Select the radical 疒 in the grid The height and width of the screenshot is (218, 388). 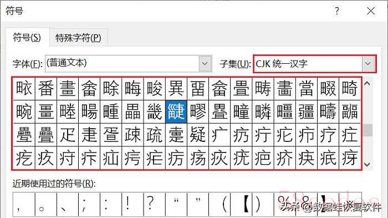[x=219, y=135]
